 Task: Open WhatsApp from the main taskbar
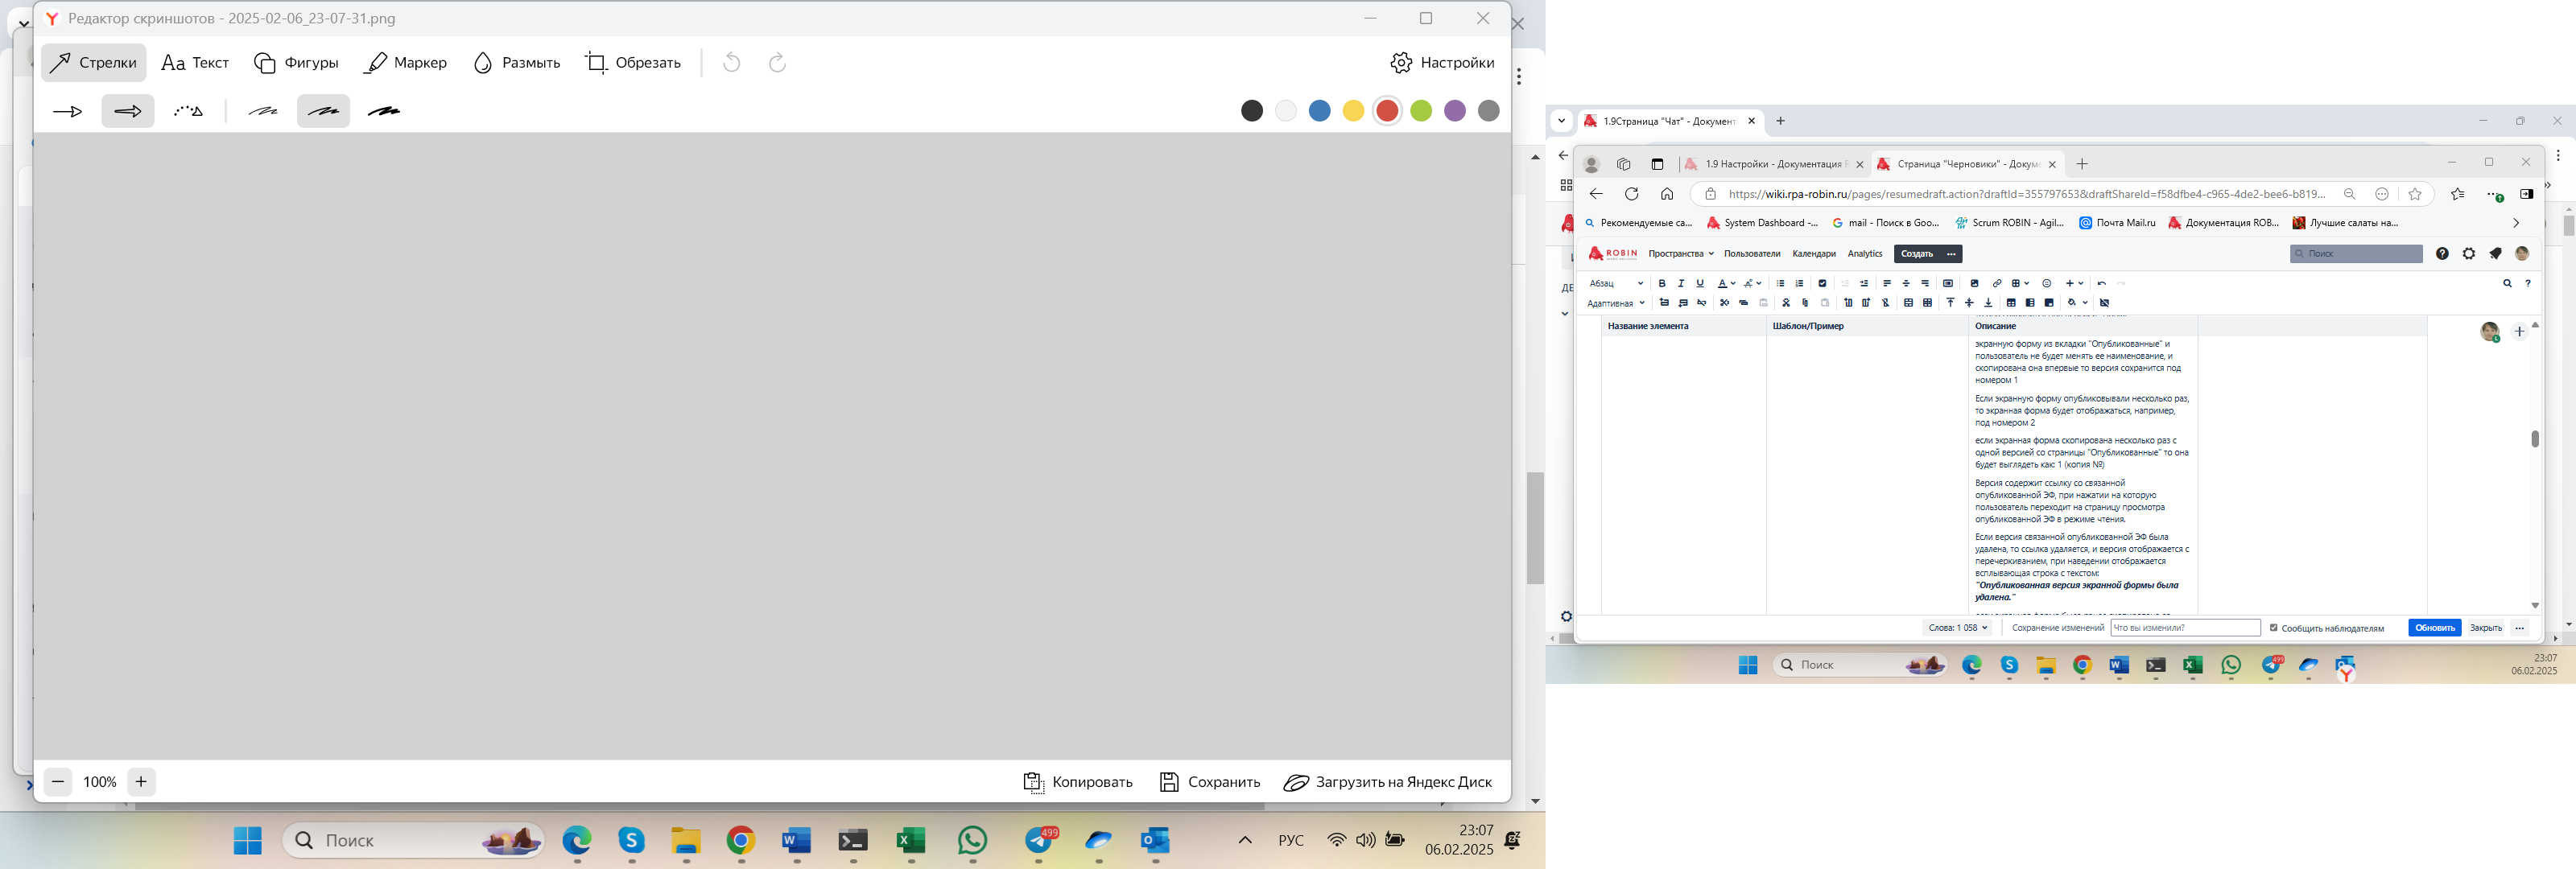tap(972, 841)
